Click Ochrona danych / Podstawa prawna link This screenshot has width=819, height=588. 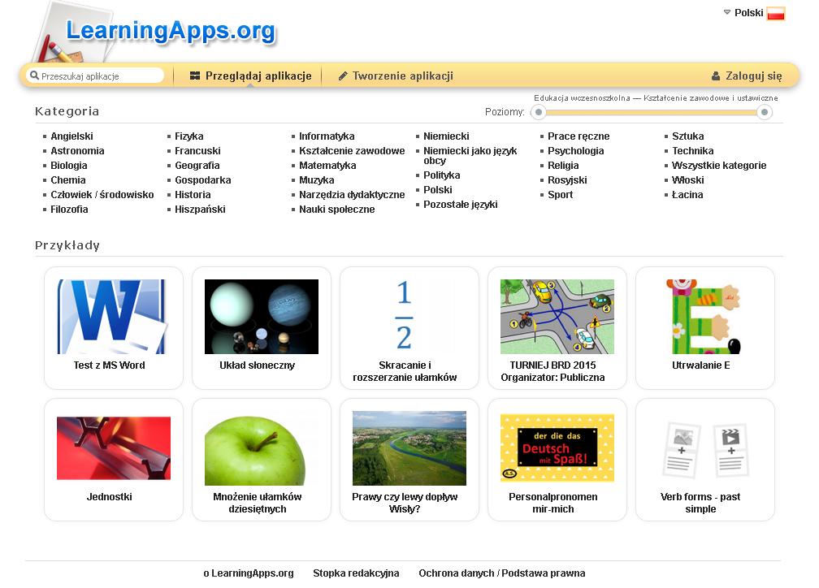(x=501, y=573)
